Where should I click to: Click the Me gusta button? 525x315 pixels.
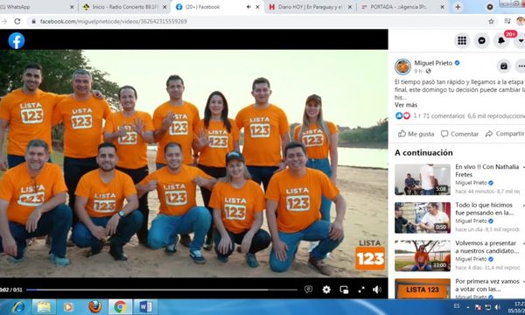[416, 134]
